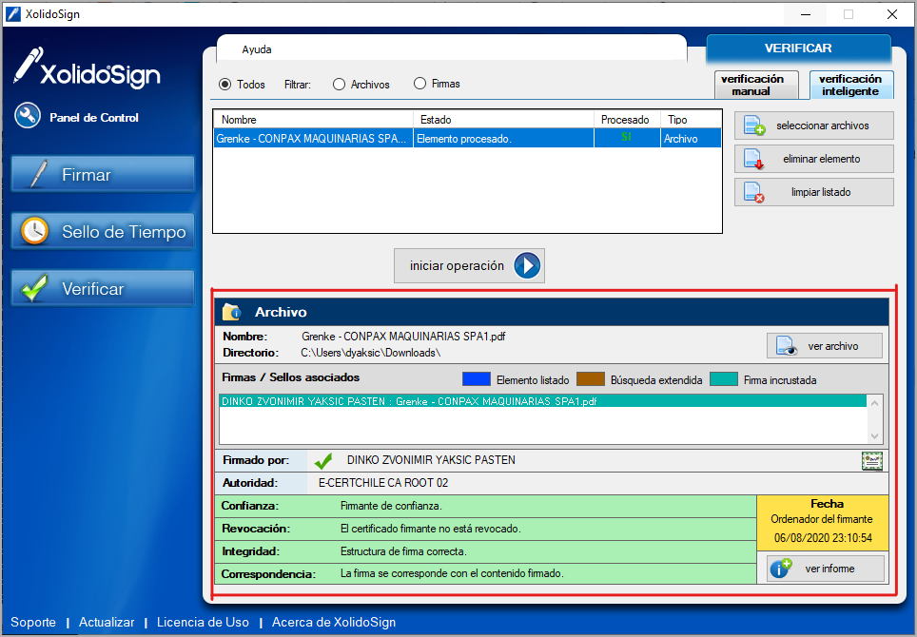This screenshot has width=917, height=637.
Task: Click the firma se corresponde con contenido text
Action: click(x=452, y=574)
